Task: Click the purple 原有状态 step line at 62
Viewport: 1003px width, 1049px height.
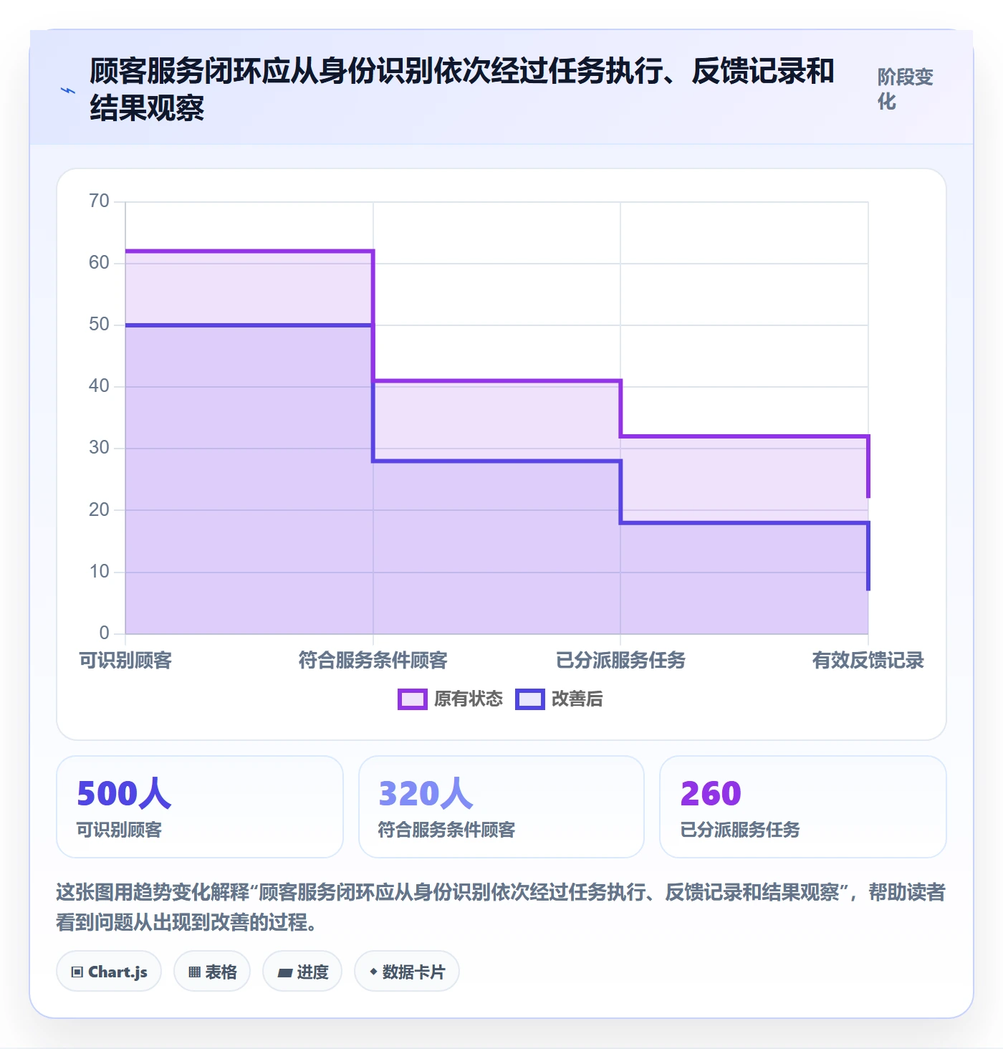Action: tap(249, 251)
